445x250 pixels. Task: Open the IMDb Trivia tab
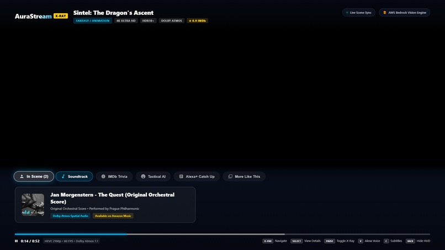click(x=114, y=177)
